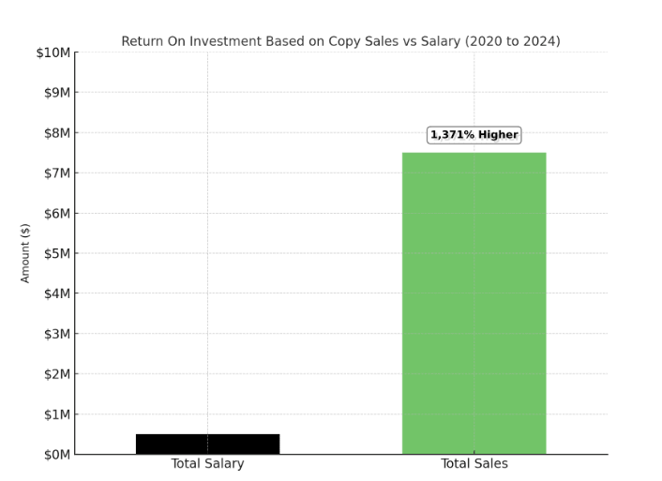
Task: Select the "Amount ($)" y-axis label
Action: click(x=25, y=253)
